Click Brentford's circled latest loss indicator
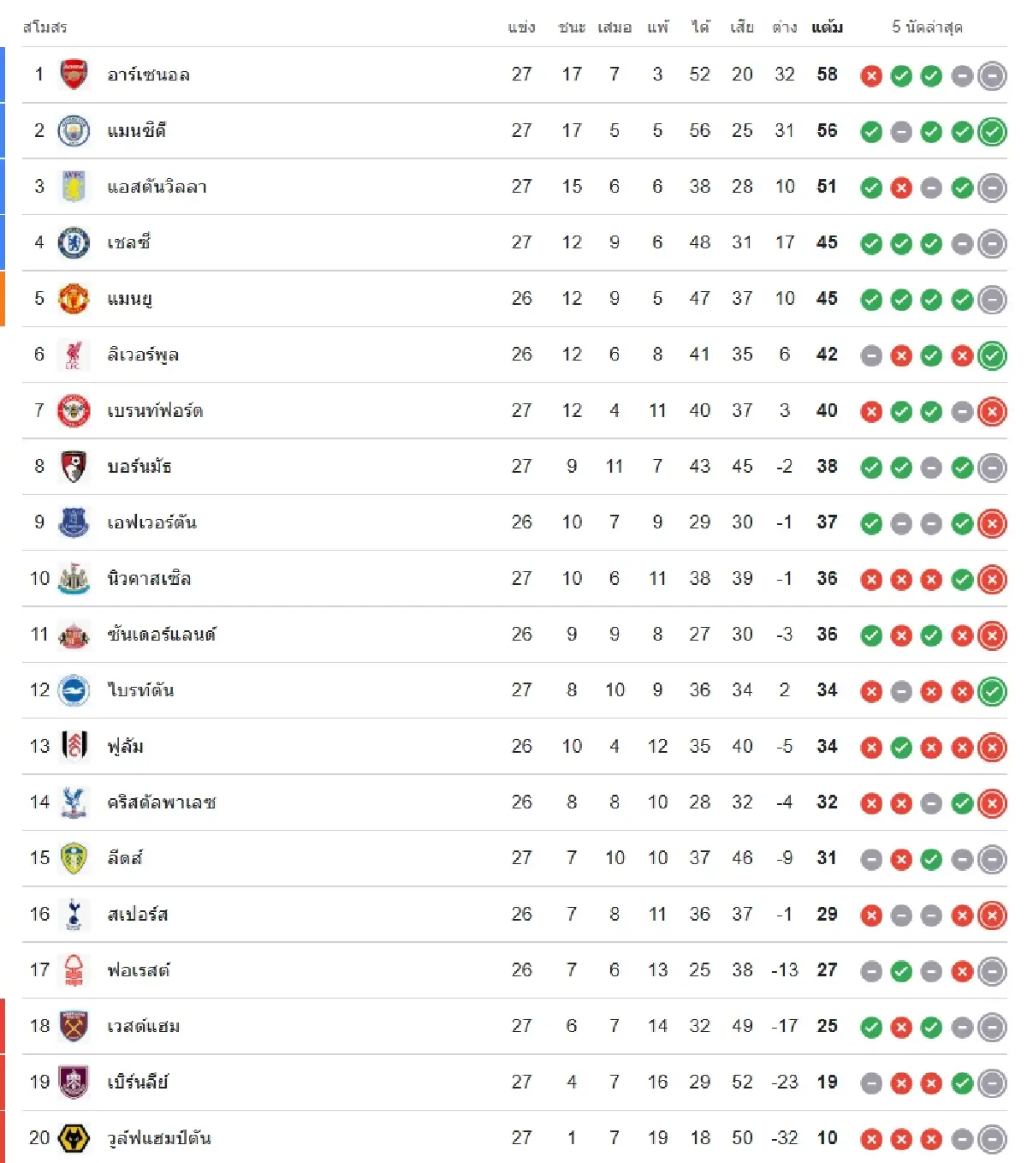This screenshot has width=1027, height=1163. pyautogui.click(x=992, y=412)
